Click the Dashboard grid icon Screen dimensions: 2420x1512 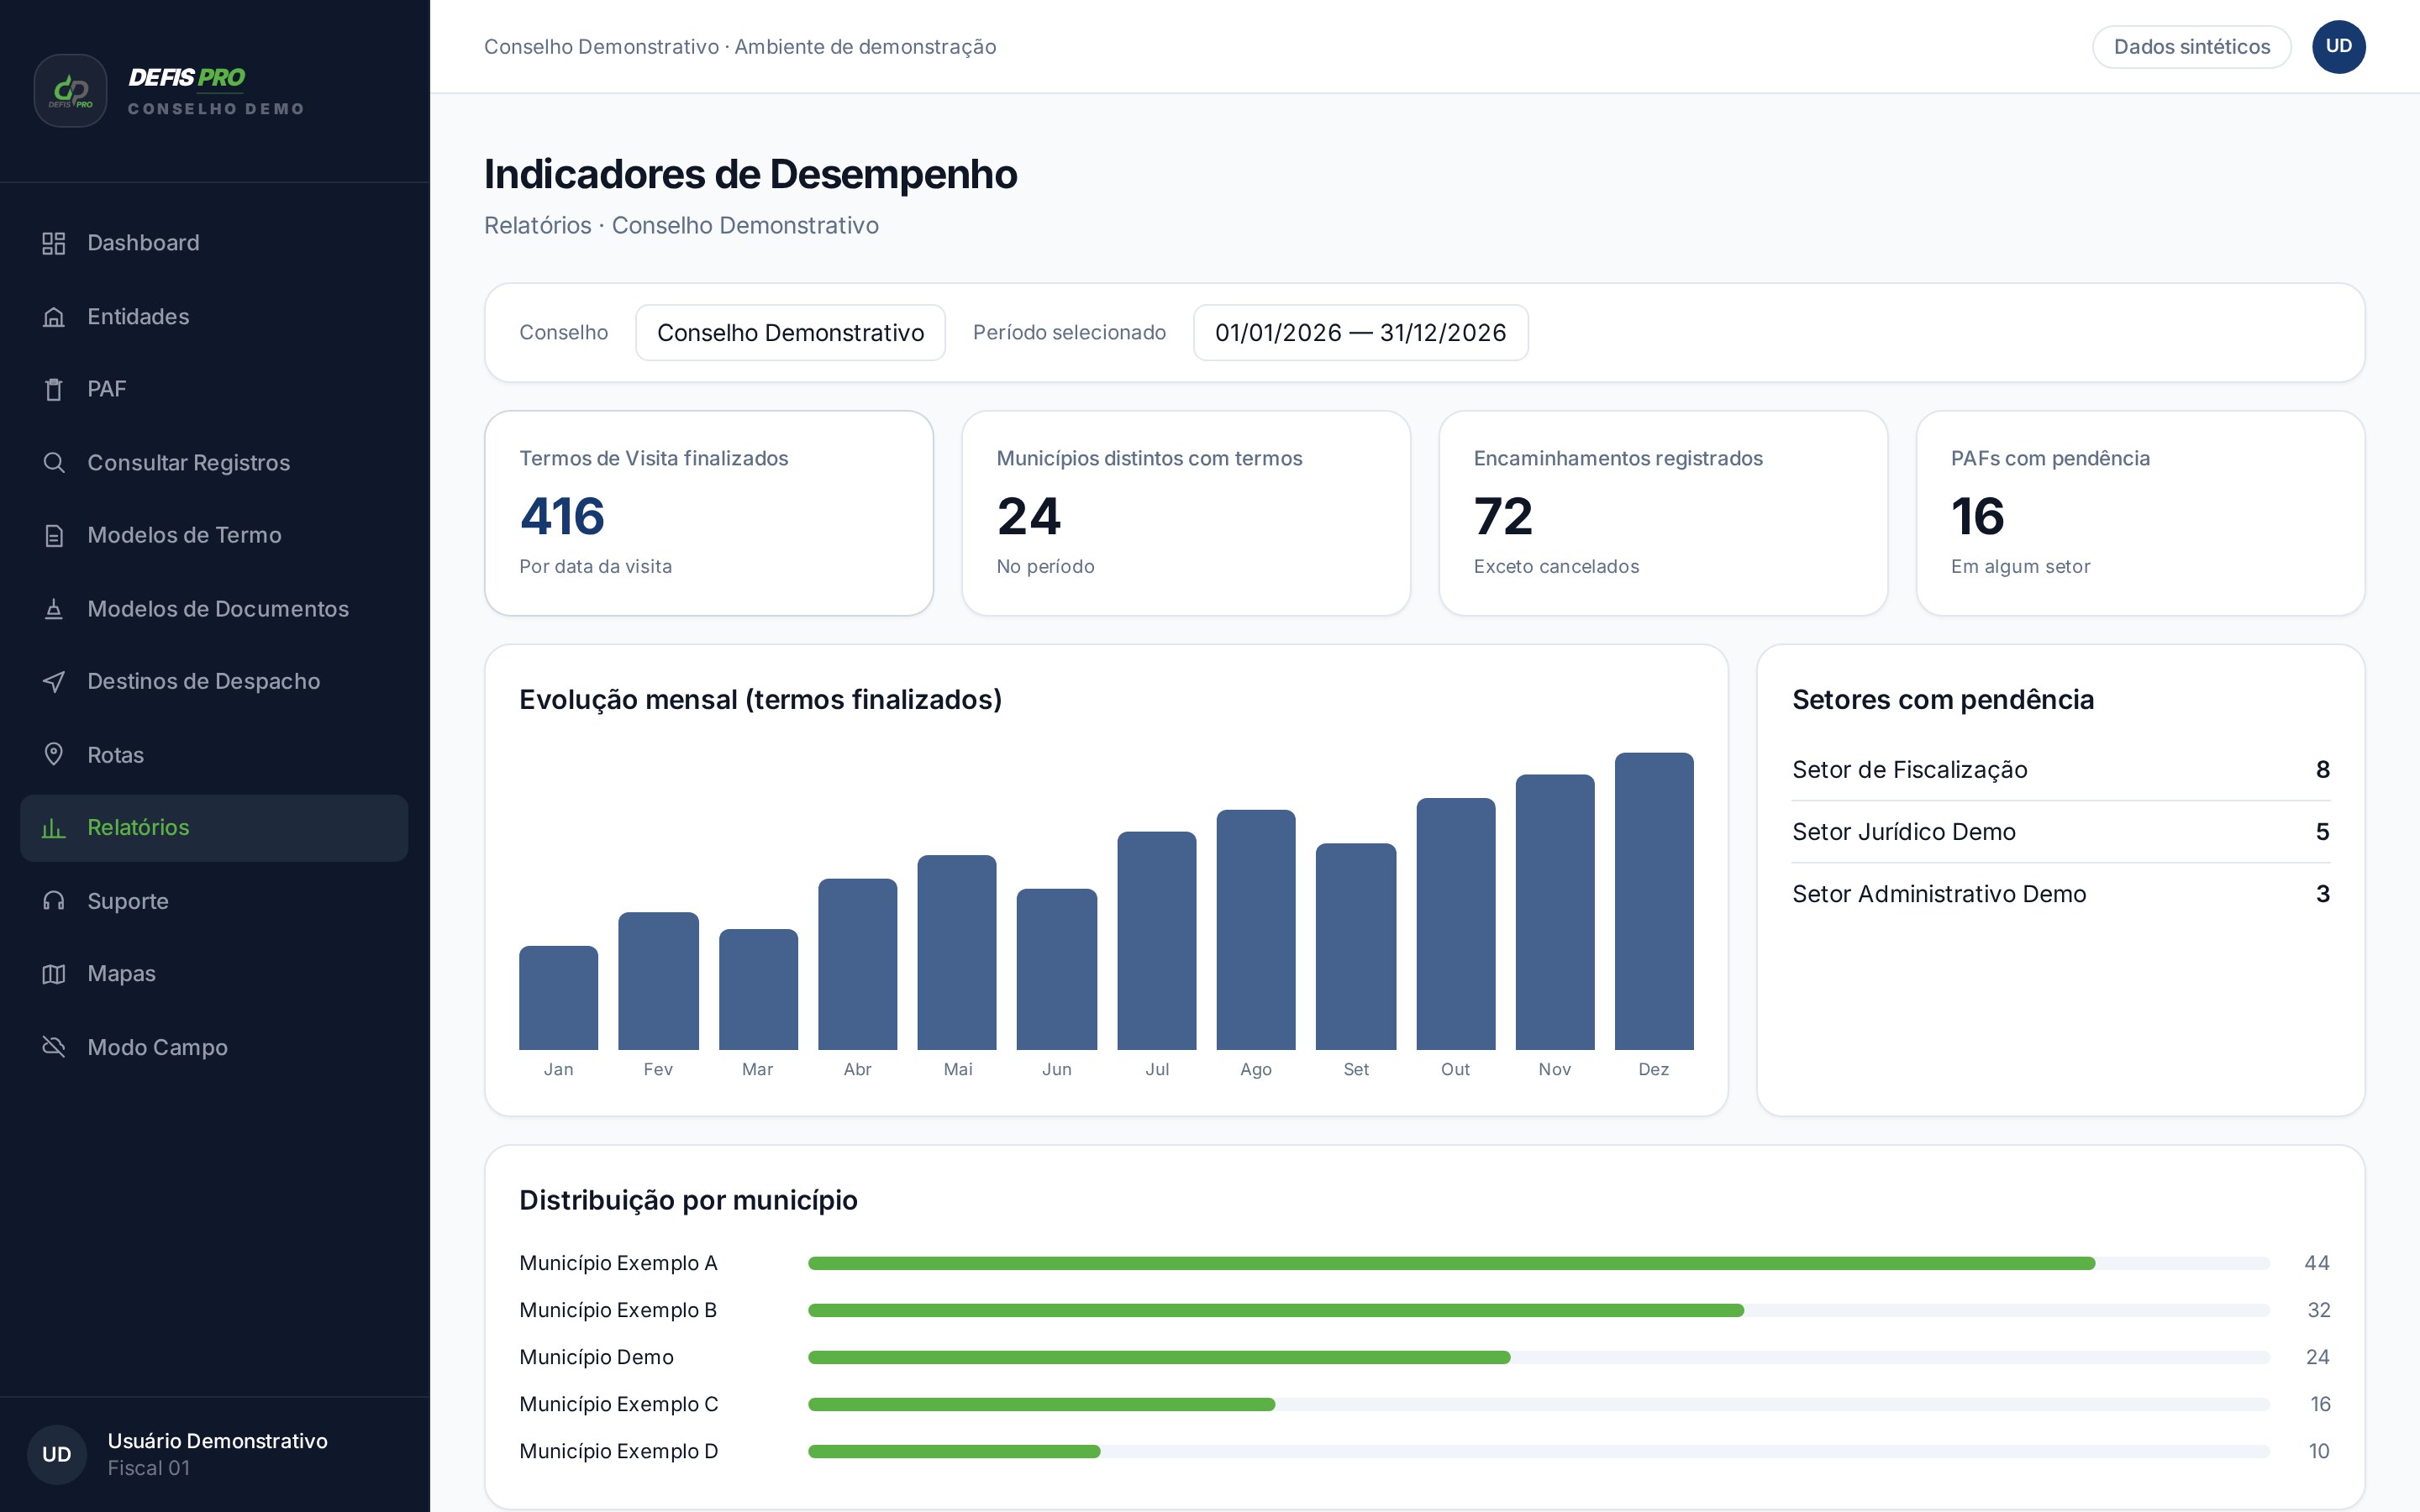tap(54, 243)
